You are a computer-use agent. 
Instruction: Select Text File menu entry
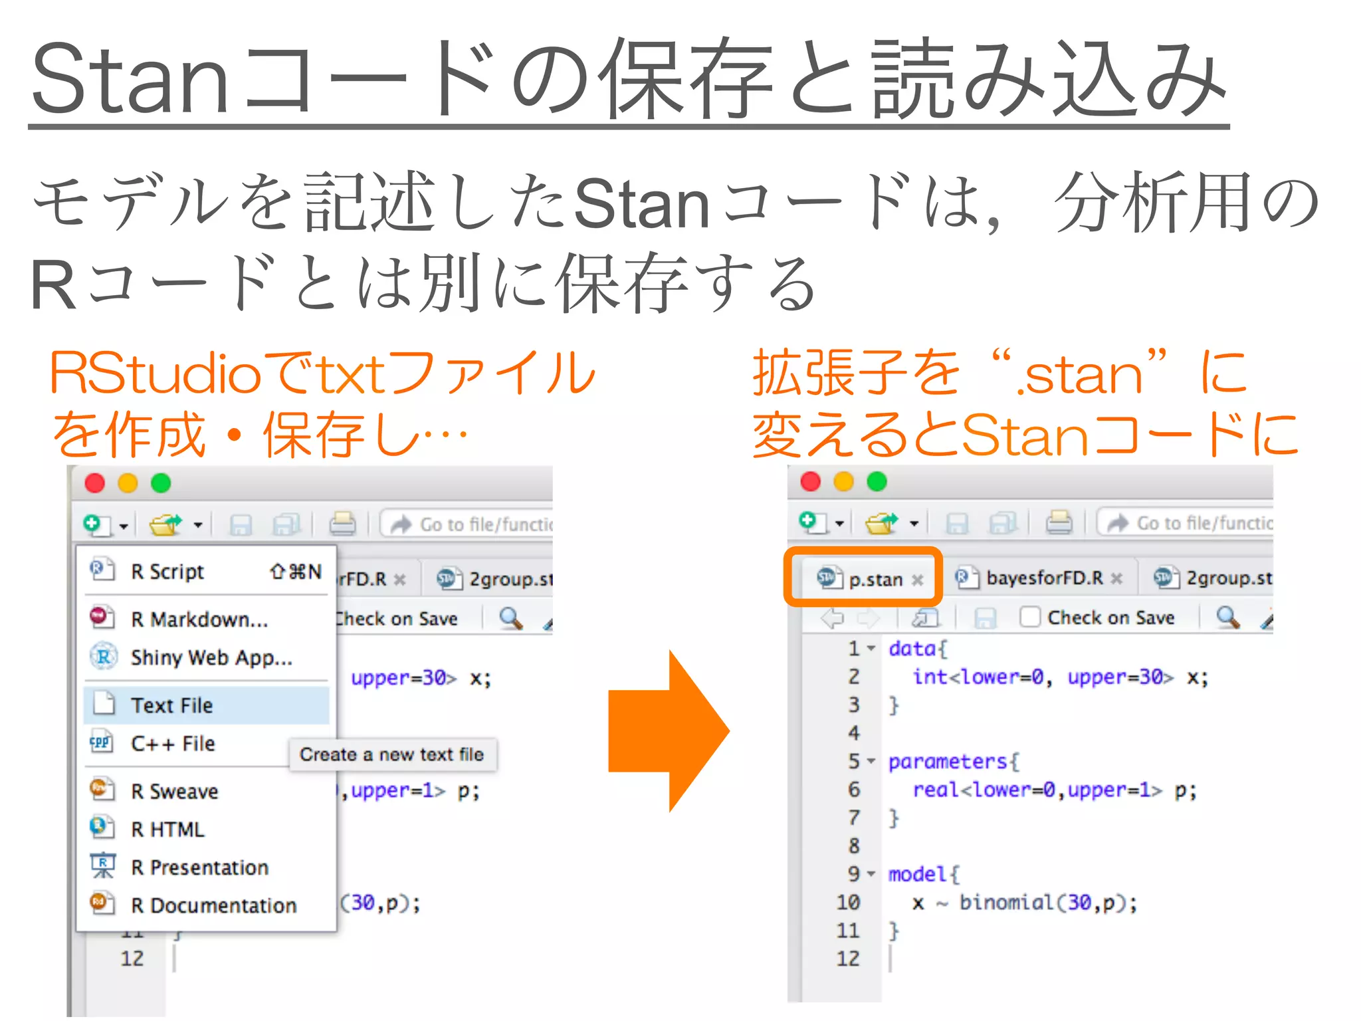click(x=207, y=705)
